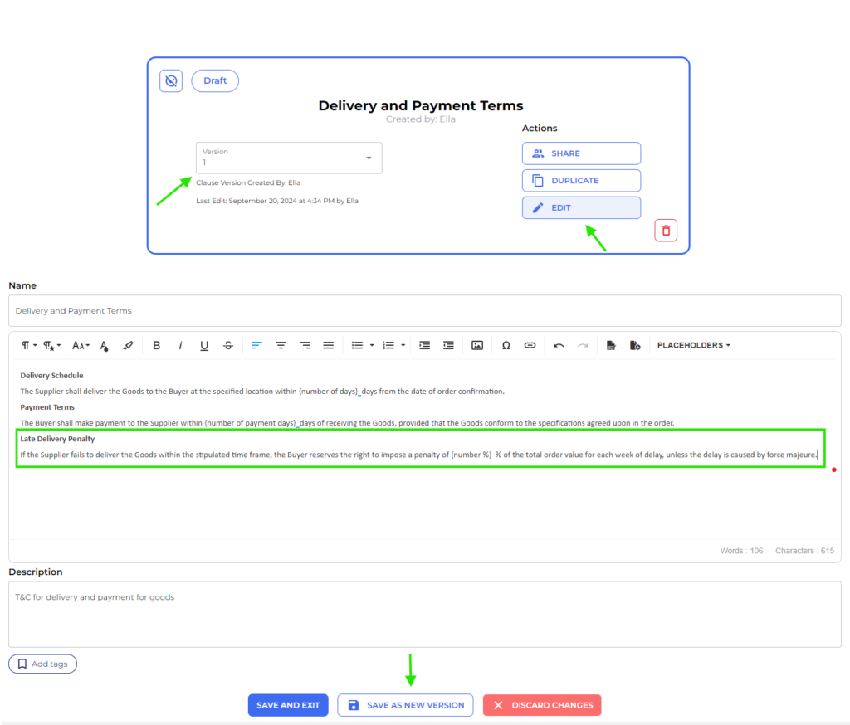Delete the clause using the red trash icon
850x725 pixels.
point(665,230)
